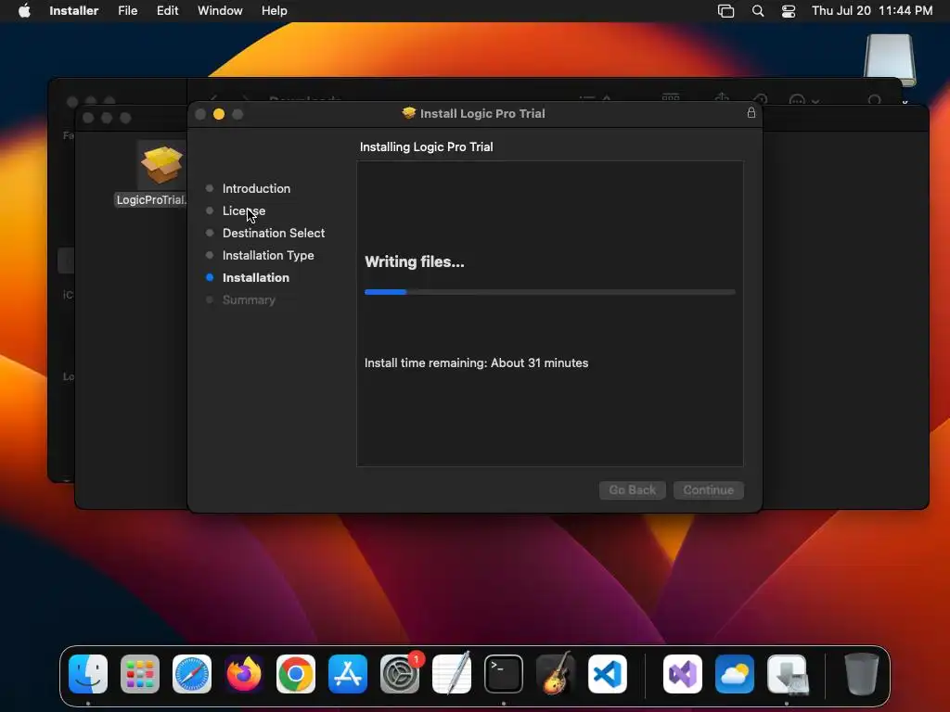Viewport: 950px width, 712px height.
Task: Launch Firefox from the dock
Action: point(244,674)
